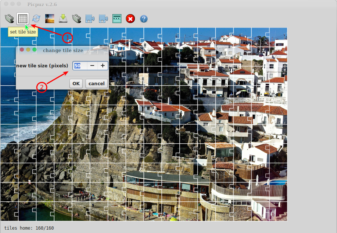Click the yellow minimize dot on the tile size dialog
Viewport: 337px width, 233px height.
(28, 50)
